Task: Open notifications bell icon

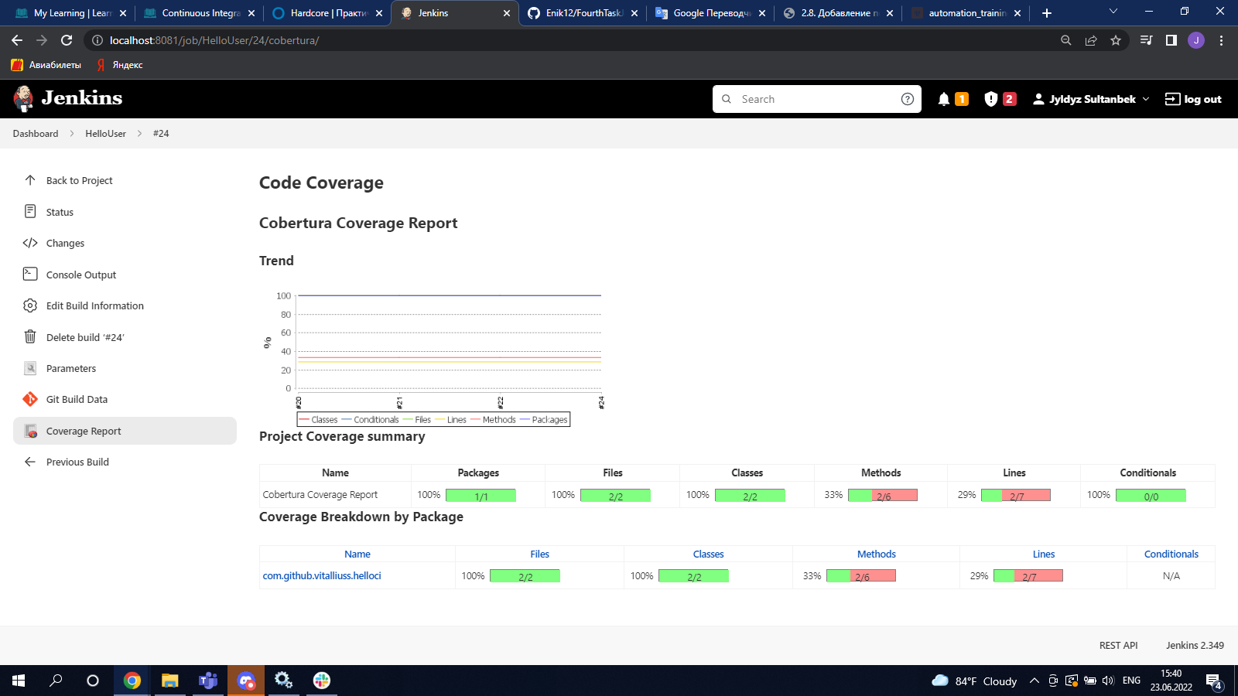Action: (x=944, y=99)
